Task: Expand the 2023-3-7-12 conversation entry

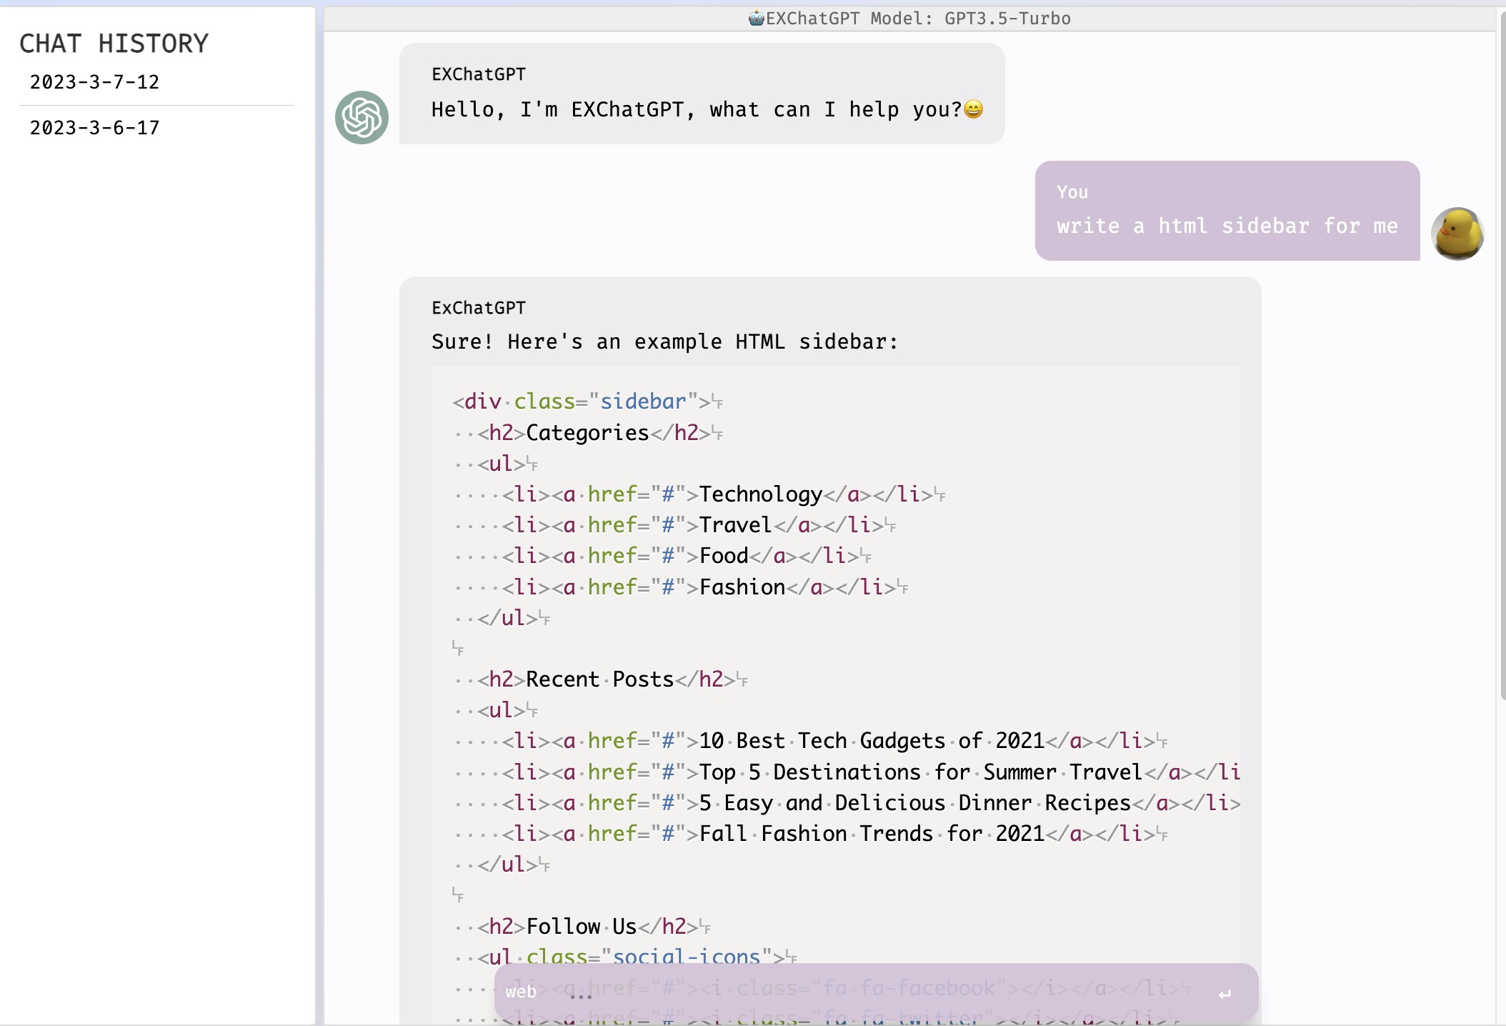Action: pyautogui.click(x=95, y=80)
